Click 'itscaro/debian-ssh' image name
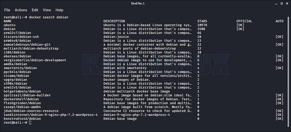This screenshot has height=132, width=291. [x=21, y=37]
